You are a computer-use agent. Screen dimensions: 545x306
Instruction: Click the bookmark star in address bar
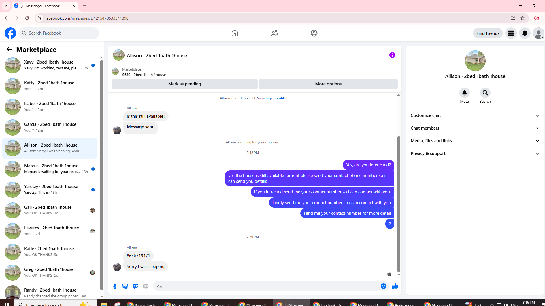522,18
